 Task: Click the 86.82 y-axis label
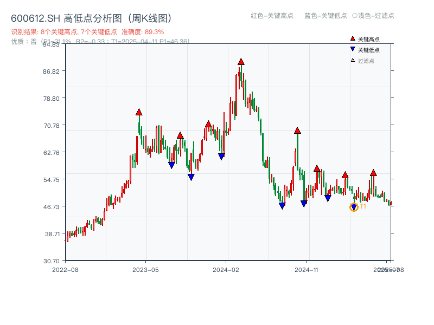click(51, 71)
